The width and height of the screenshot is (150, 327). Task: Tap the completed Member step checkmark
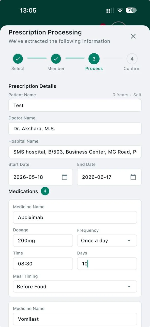point(56,59)
